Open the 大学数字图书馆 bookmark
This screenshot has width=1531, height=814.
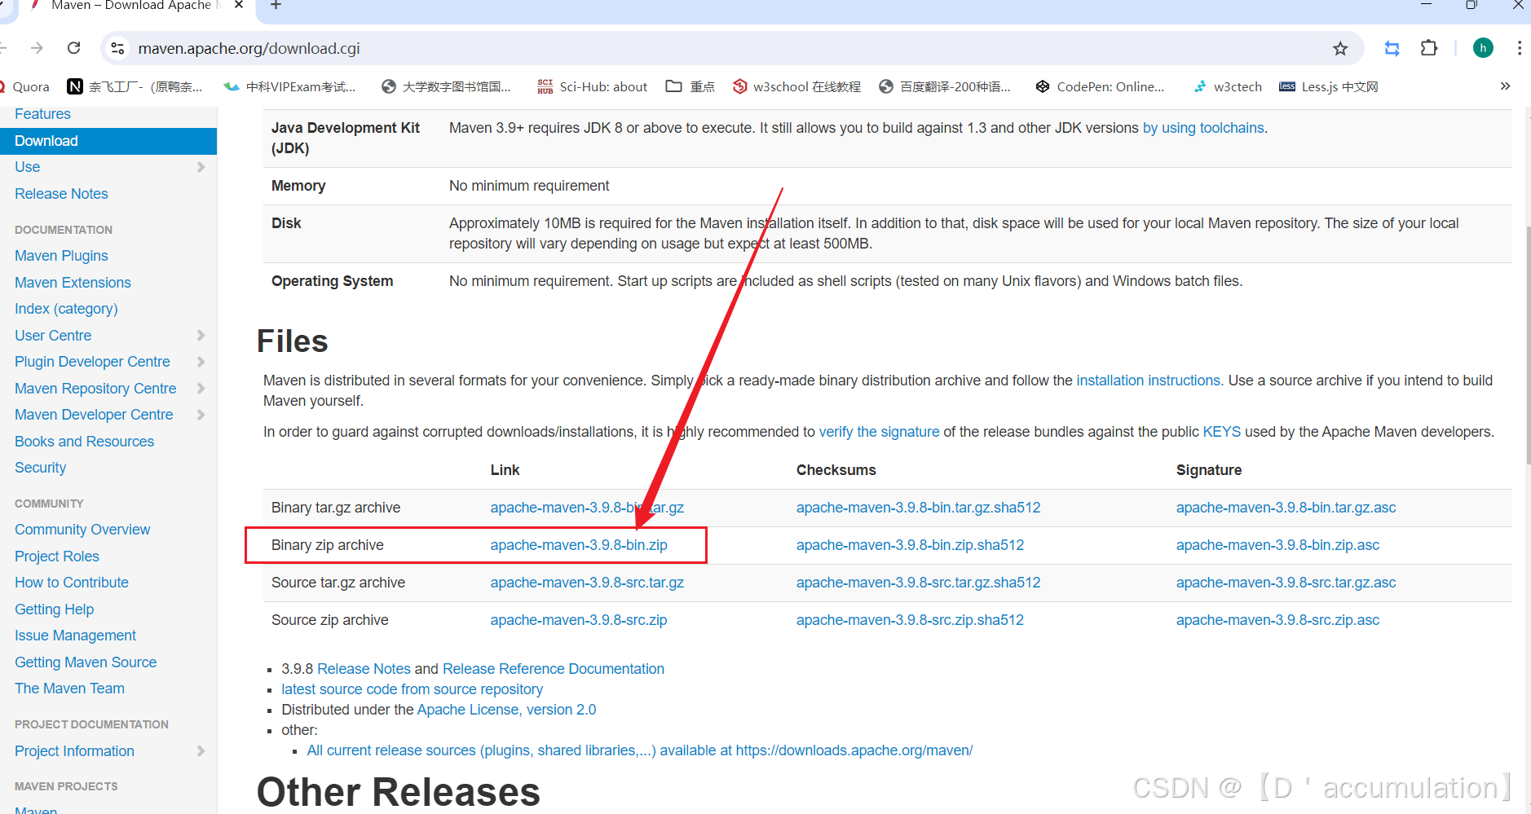(x=447, y=86)
